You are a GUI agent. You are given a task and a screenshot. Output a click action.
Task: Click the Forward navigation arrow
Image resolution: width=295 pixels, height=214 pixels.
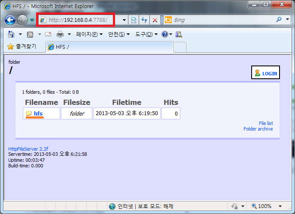(x=23, y=20)
